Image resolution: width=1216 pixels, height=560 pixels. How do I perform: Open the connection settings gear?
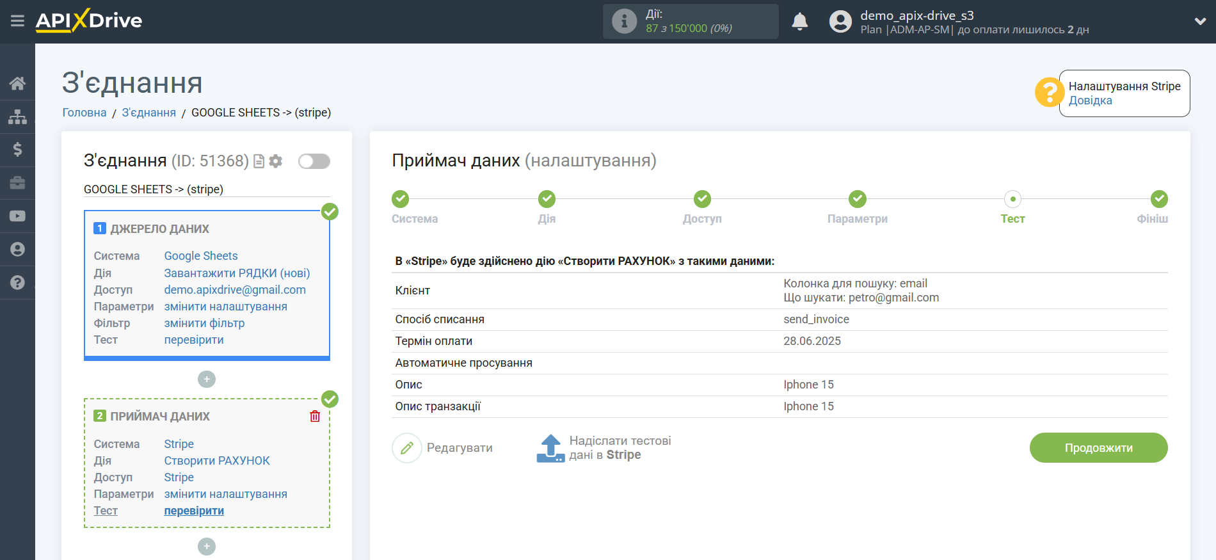[x=276, y=161]
